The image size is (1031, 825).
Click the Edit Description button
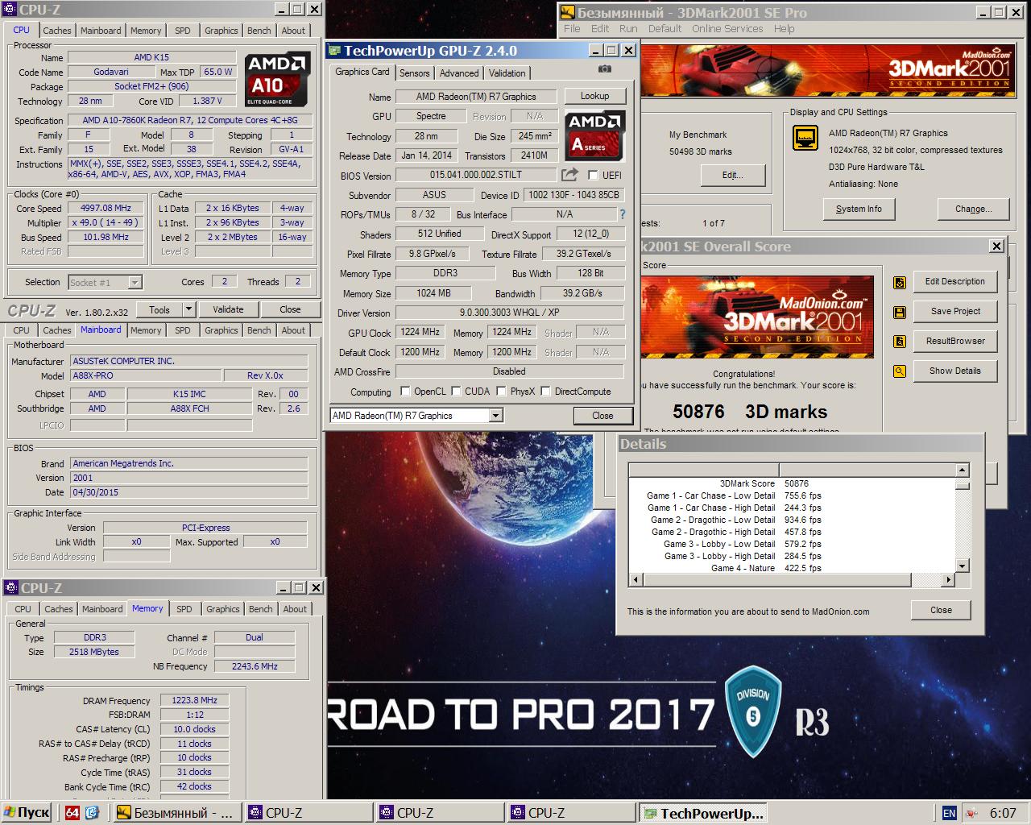[955, 281]
